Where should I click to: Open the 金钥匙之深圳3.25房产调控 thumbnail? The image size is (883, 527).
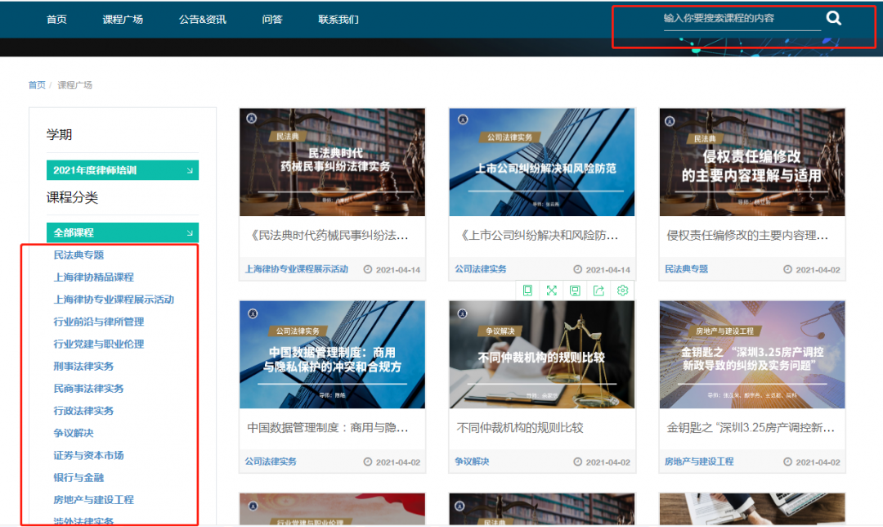pos(752,354)
